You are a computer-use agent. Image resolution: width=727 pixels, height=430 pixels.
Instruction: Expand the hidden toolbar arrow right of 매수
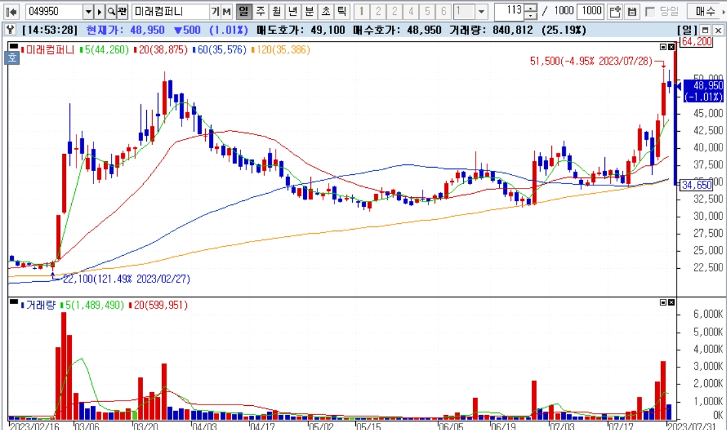pos(723,12)
